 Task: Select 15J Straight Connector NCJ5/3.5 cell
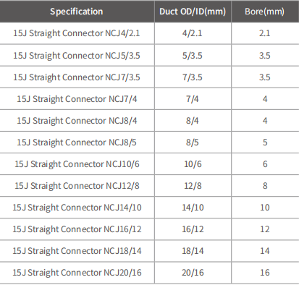coord(77,55)
